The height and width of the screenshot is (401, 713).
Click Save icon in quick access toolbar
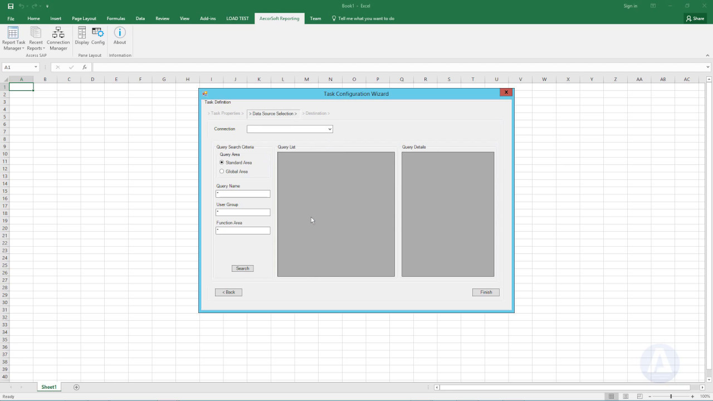pyautogui.click(x=11, y=6)
